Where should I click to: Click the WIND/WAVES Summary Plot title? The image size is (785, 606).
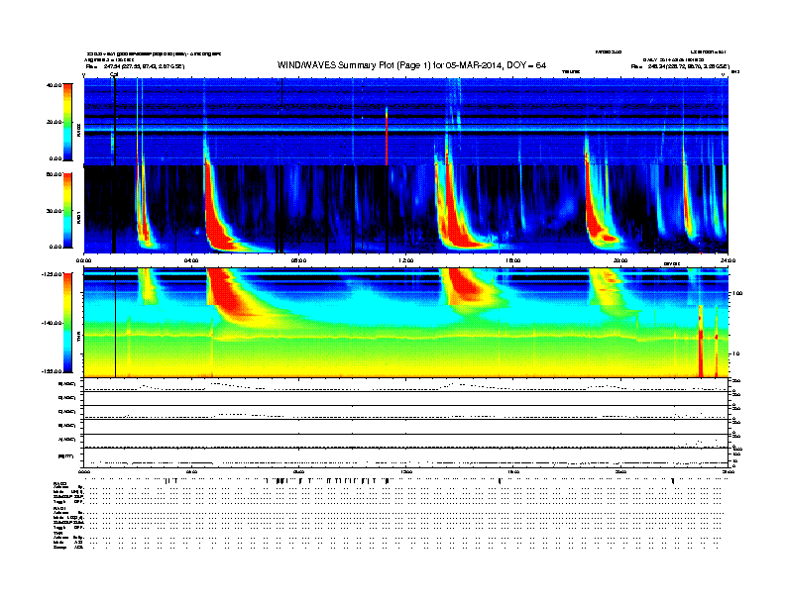(411, 65)
